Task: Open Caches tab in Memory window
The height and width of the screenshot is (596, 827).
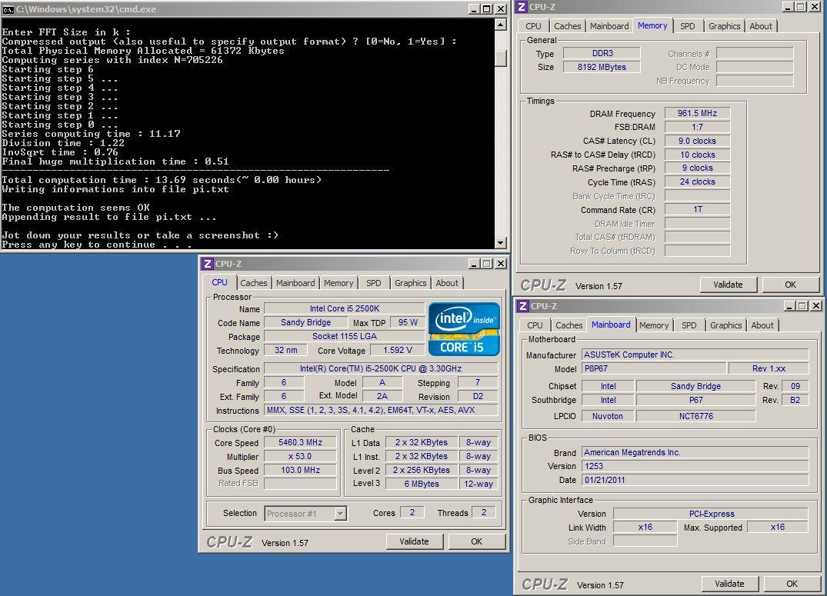Action: (x=568, y=26)
